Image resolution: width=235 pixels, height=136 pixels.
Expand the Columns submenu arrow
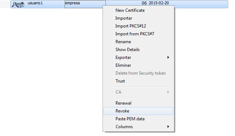(168, 127)
